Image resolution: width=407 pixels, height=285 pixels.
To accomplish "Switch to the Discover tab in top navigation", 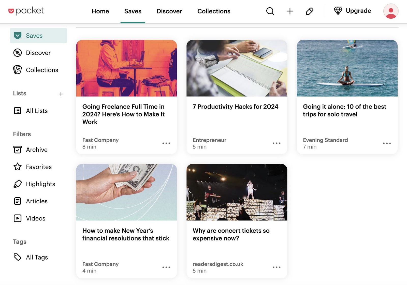I will pos(169,11).
